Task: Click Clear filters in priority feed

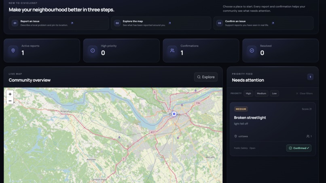Action: (x=305, y=94)
